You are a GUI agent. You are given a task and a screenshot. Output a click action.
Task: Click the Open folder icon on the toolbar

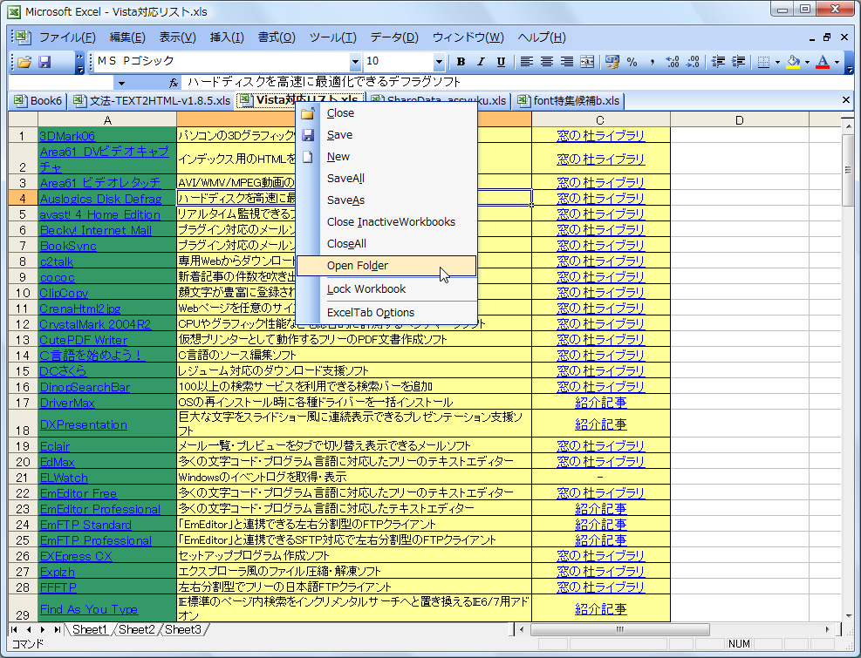(24, 62)
